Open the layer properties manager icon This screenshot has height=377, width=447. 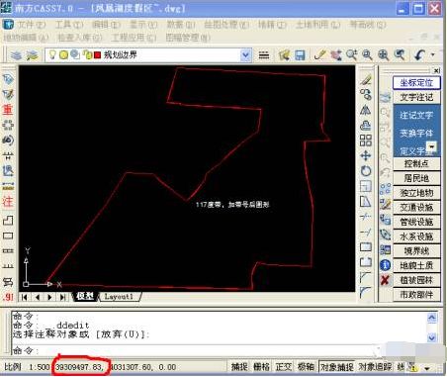16,55
